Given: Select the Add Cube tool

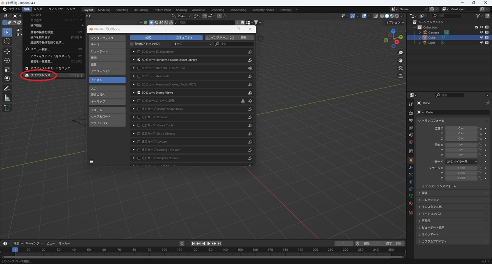Looking at the screenshot, I should coord(7,108).
